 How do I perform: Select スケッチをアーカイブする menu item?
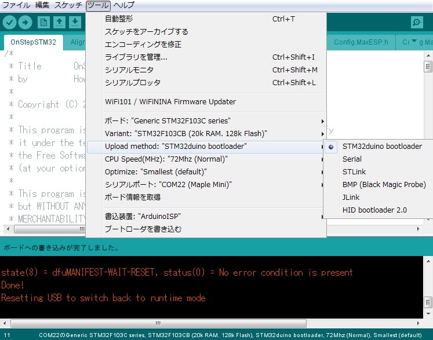click(x=206, y=31)
